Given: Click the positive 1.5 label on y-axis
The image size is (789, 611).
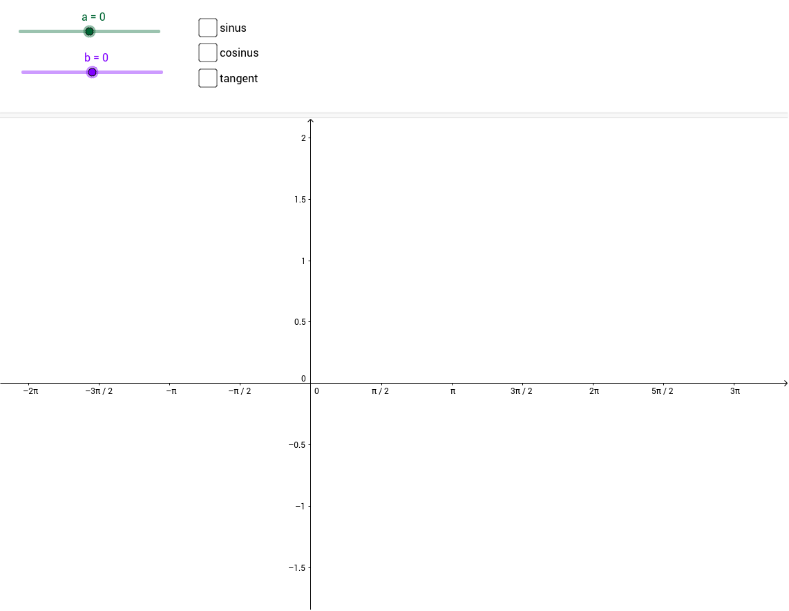Looking at the screenshot, I should click(x=300, y=200).
